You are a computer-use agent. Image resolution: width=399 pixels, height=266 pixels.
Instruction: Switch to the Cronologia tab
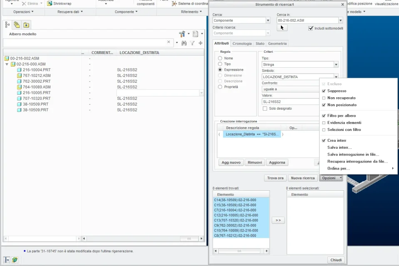[242, 44]
